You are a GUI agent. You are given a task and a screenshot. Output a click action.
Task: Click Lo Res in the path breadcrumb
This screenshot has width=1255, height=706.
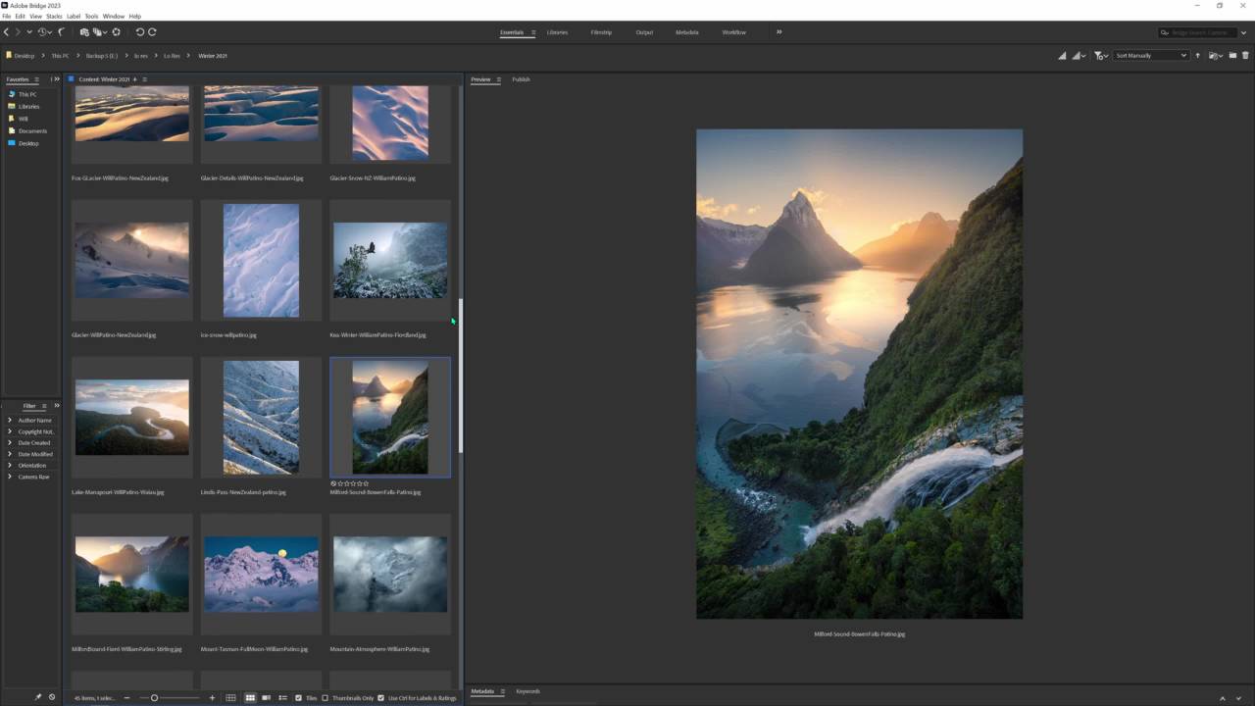[x=172, y=56]
